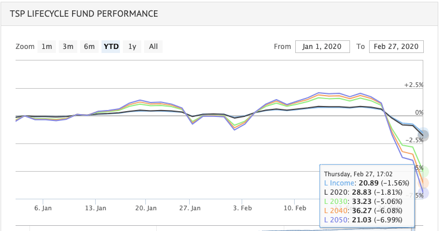440x231 pixels.
Task: Click the 3. Feb x-axis label
Action: coord(242,208)
